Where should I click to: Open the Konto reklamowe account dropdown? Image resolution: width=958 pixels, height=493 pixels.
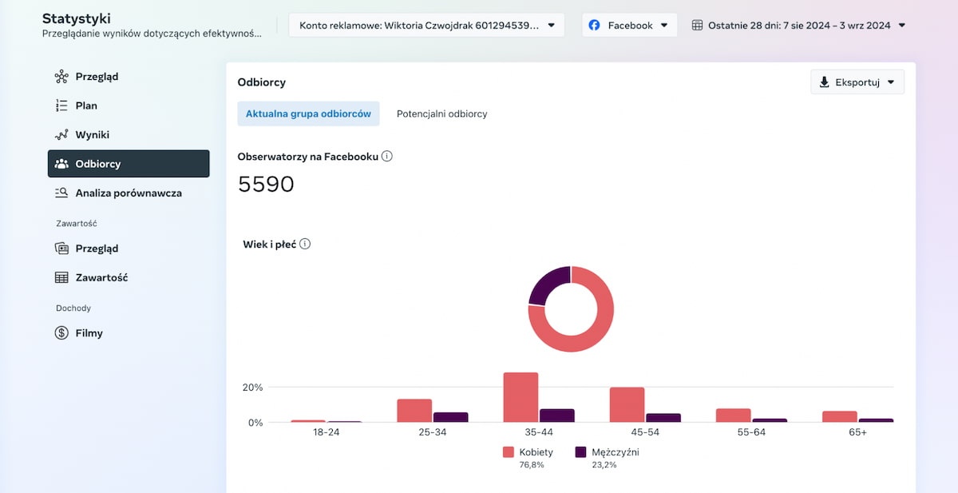click(x=426, y=25)
